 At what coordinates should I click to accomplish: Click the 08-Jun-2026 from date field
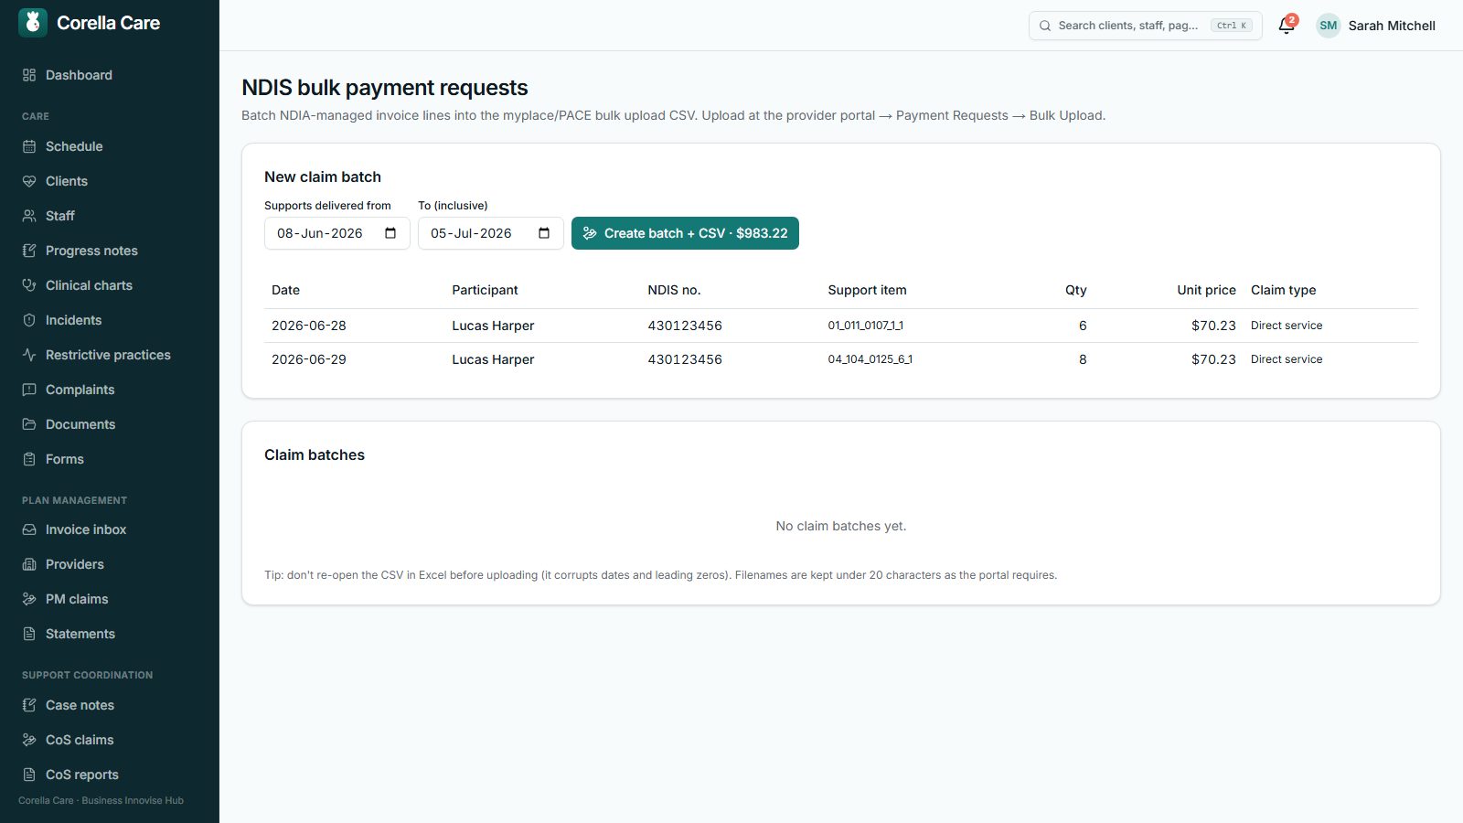336,233
